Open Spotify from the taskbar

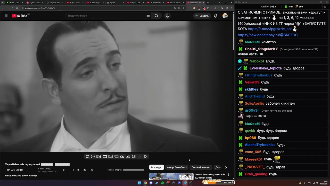[x=162, y=183]
